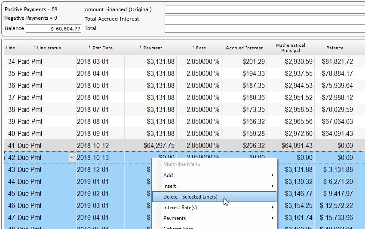This screenshot has height=229, width=365.
Task: Select accrued interest $206.32 on line 41
Action: (x=244, y=146)
